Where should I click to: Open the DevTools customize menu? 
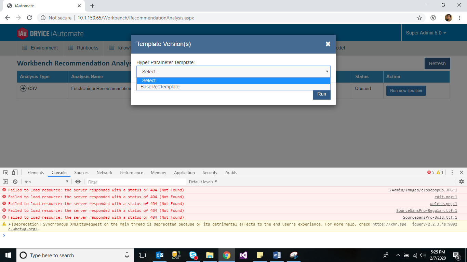[x=452, y=173]
